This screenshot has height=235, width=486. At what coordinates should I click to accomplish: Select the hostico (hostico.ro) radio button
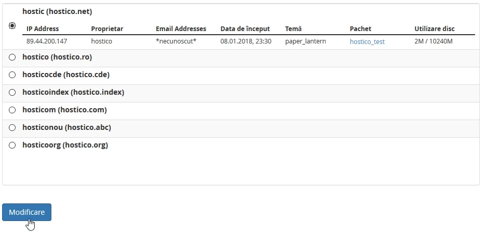point(12,57)
